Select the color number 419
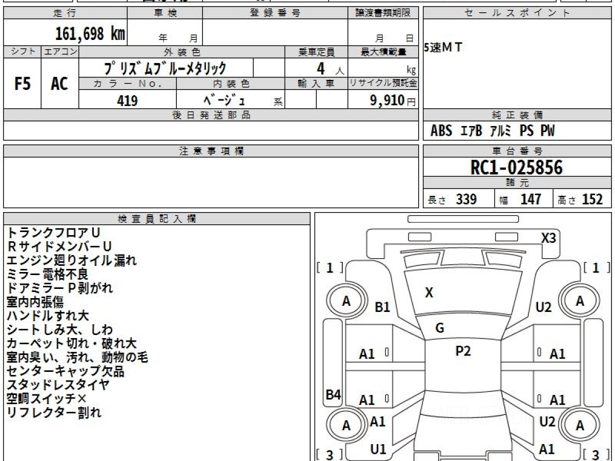 coord(127,100)
